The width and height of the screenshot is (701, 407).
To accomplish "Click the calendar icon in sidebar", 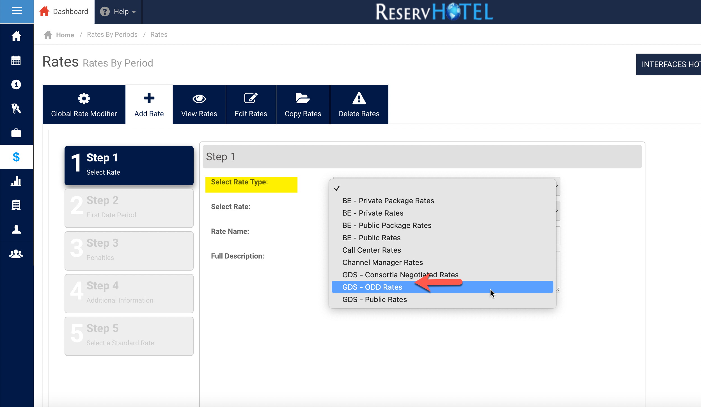I will pos(16,60).
